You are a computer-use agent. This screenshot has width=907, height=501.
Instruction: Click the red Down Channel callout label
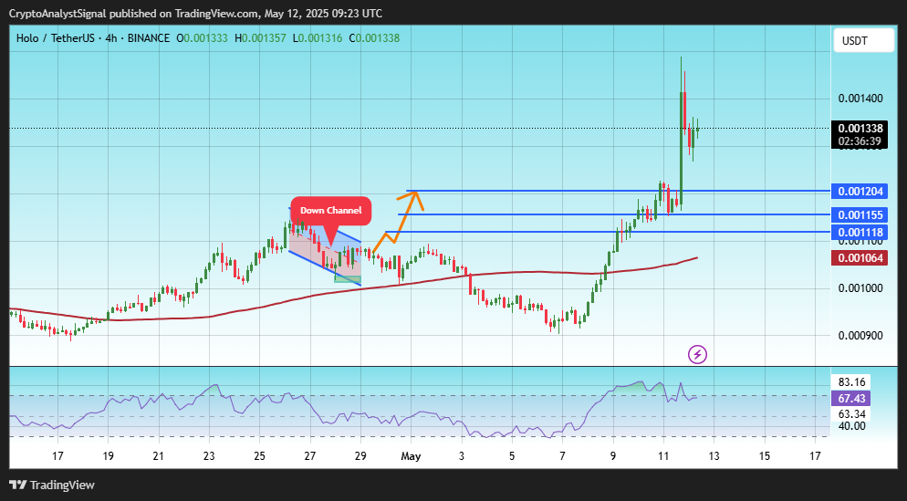pyautogui.click(x=331, y=211)
